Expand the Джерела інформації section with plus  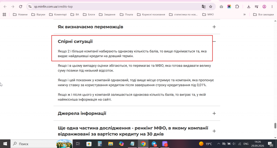214,113
